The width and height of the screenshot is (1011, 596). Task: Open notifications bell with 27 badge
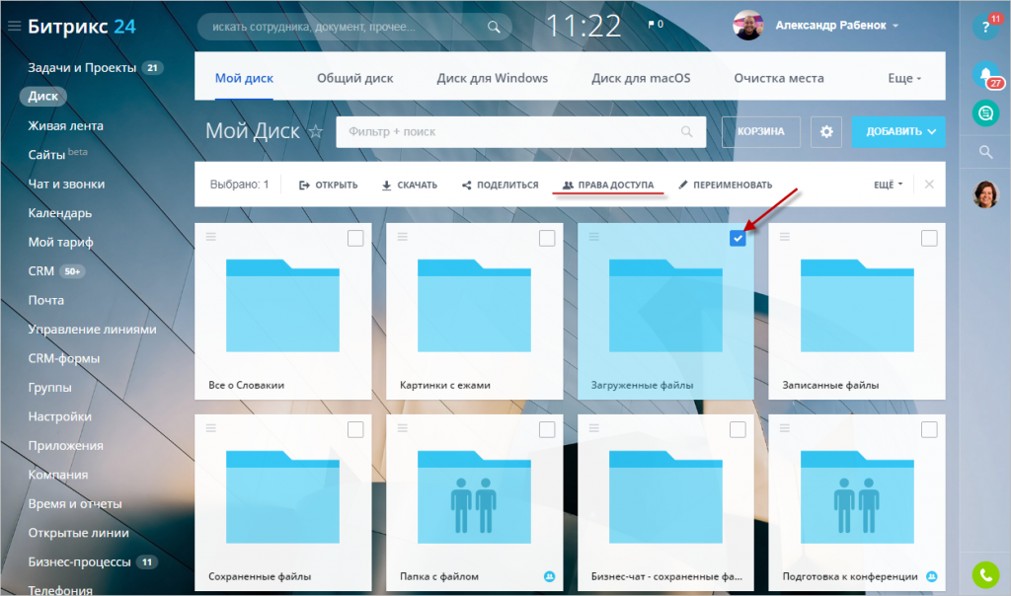985,75
